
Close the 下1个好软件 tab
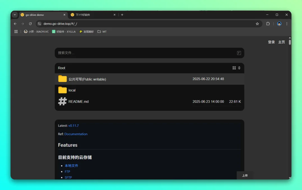[114, 15]
